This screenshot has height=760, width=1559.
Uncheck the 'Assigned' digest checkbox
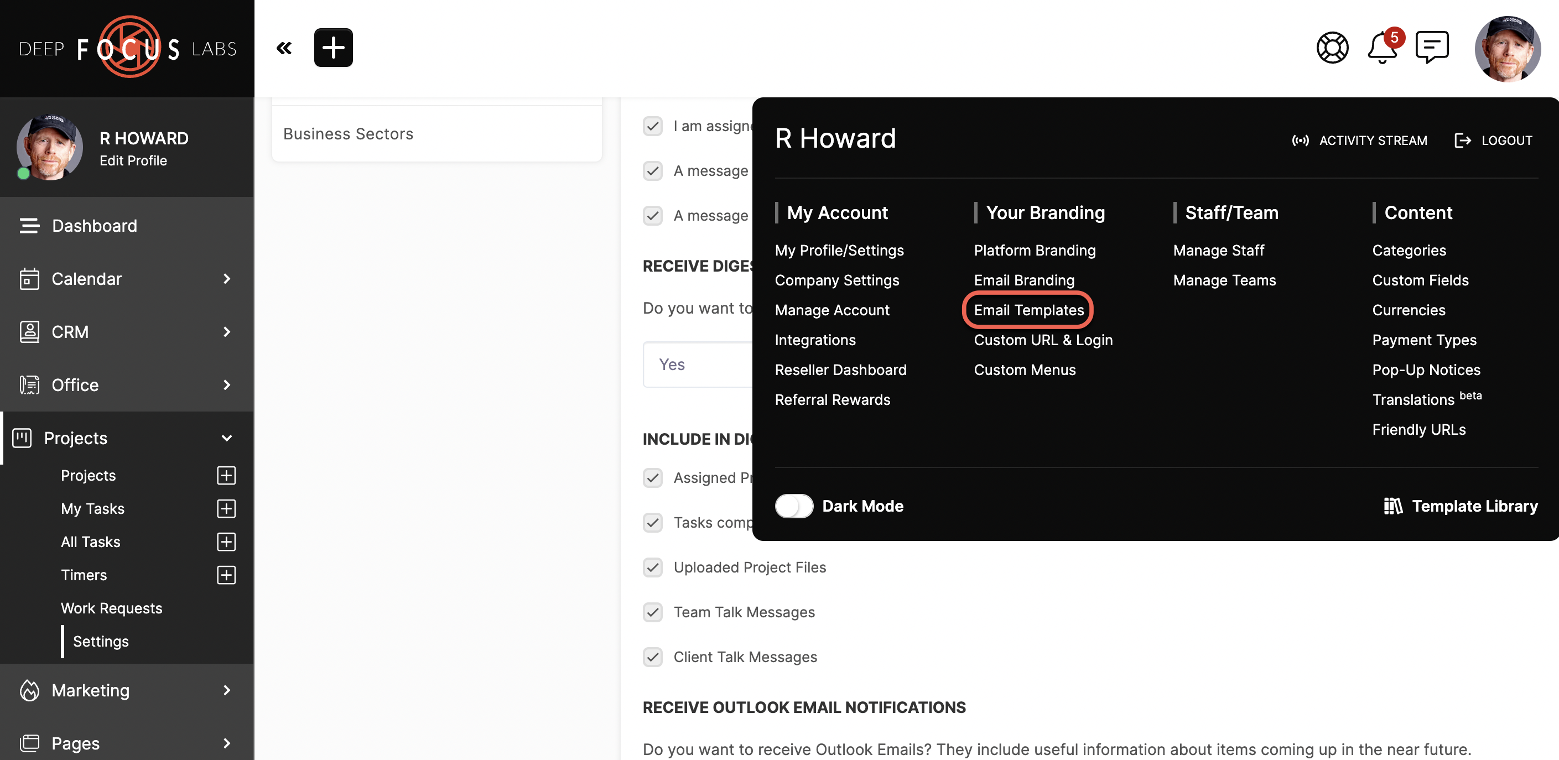coord(652,477)
